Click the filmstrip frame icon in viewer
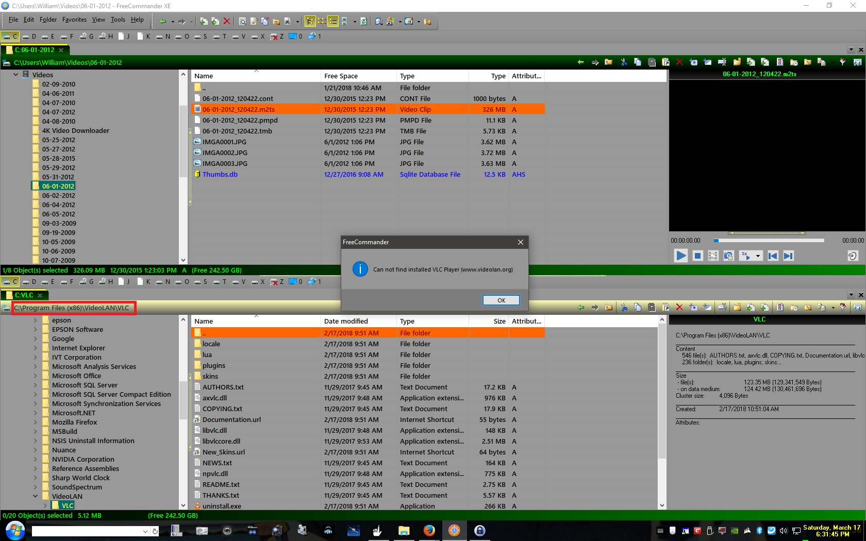 713,256
